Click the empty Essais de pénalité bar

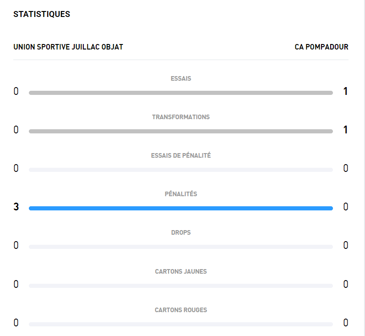tap(180, 170)
